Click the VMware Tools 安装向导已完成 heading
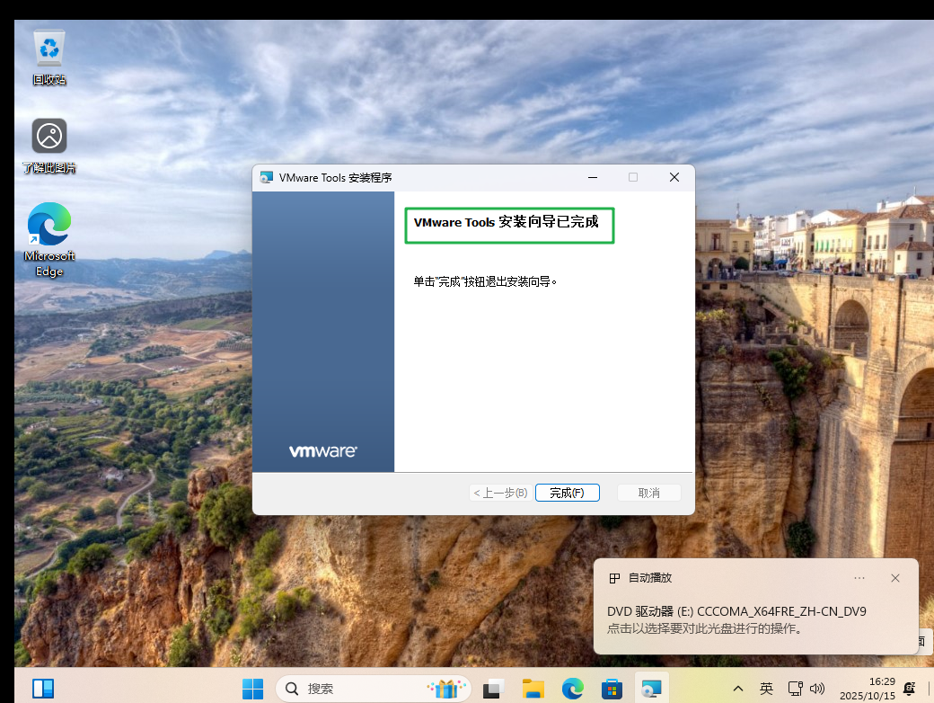The height and width of the screenshot is (703, 934). 506,222
